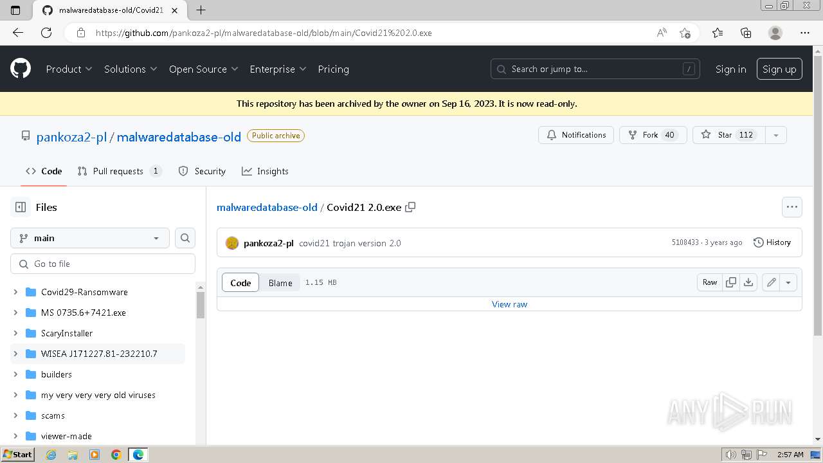Click the View raw link

509,304
